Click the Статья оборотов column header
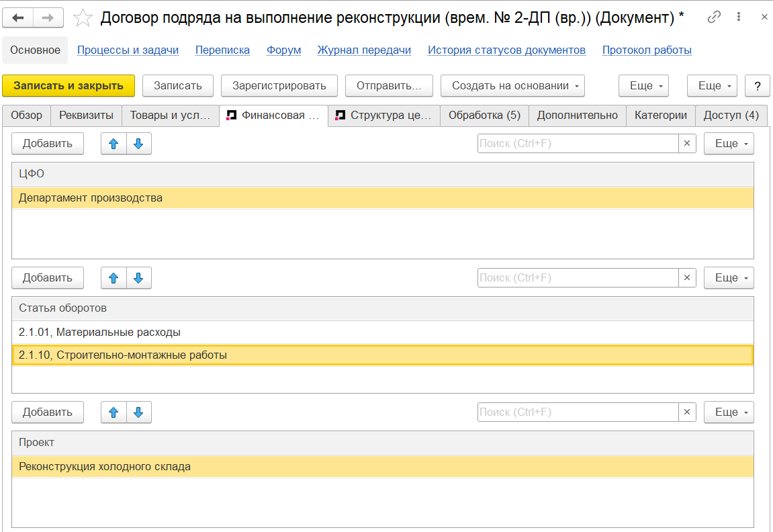This screenshot has width=773, height=532. click(383, 308)
